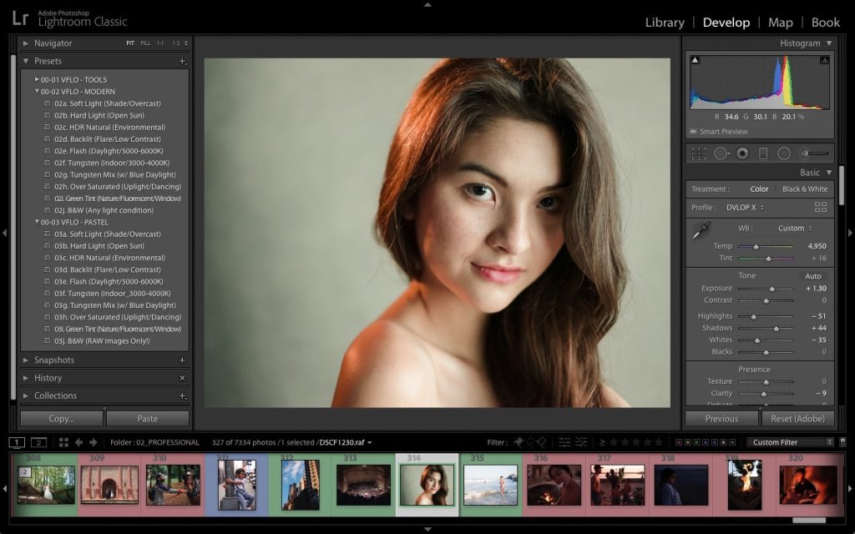Image resolution: width=855 pixels, height=534 pixels.
Task: Select the Adjustment Brush tool
Action: coord(807,153)
